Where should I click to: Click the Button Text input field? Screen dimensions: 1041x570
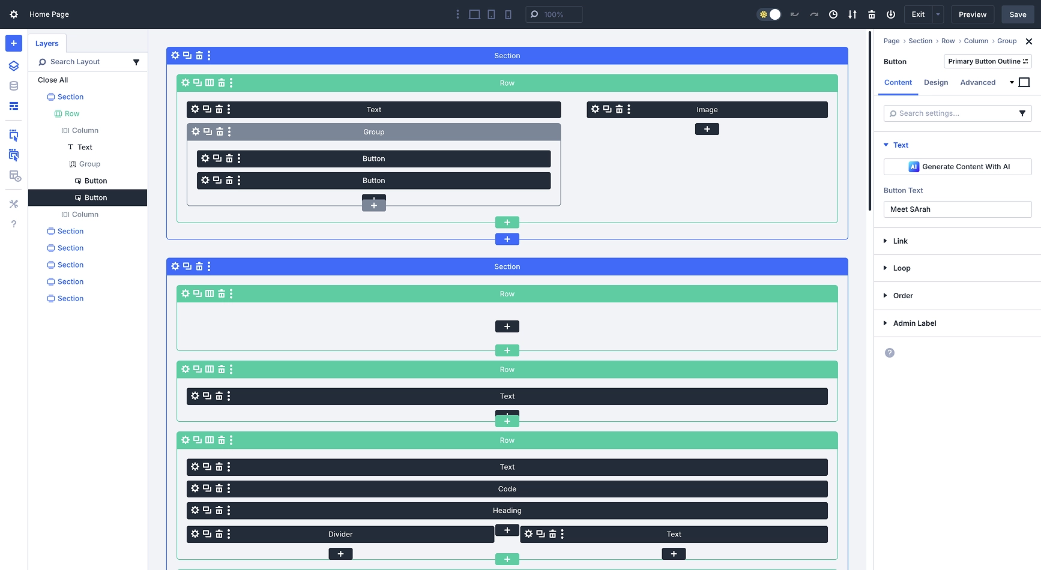[x=958, y=209]
